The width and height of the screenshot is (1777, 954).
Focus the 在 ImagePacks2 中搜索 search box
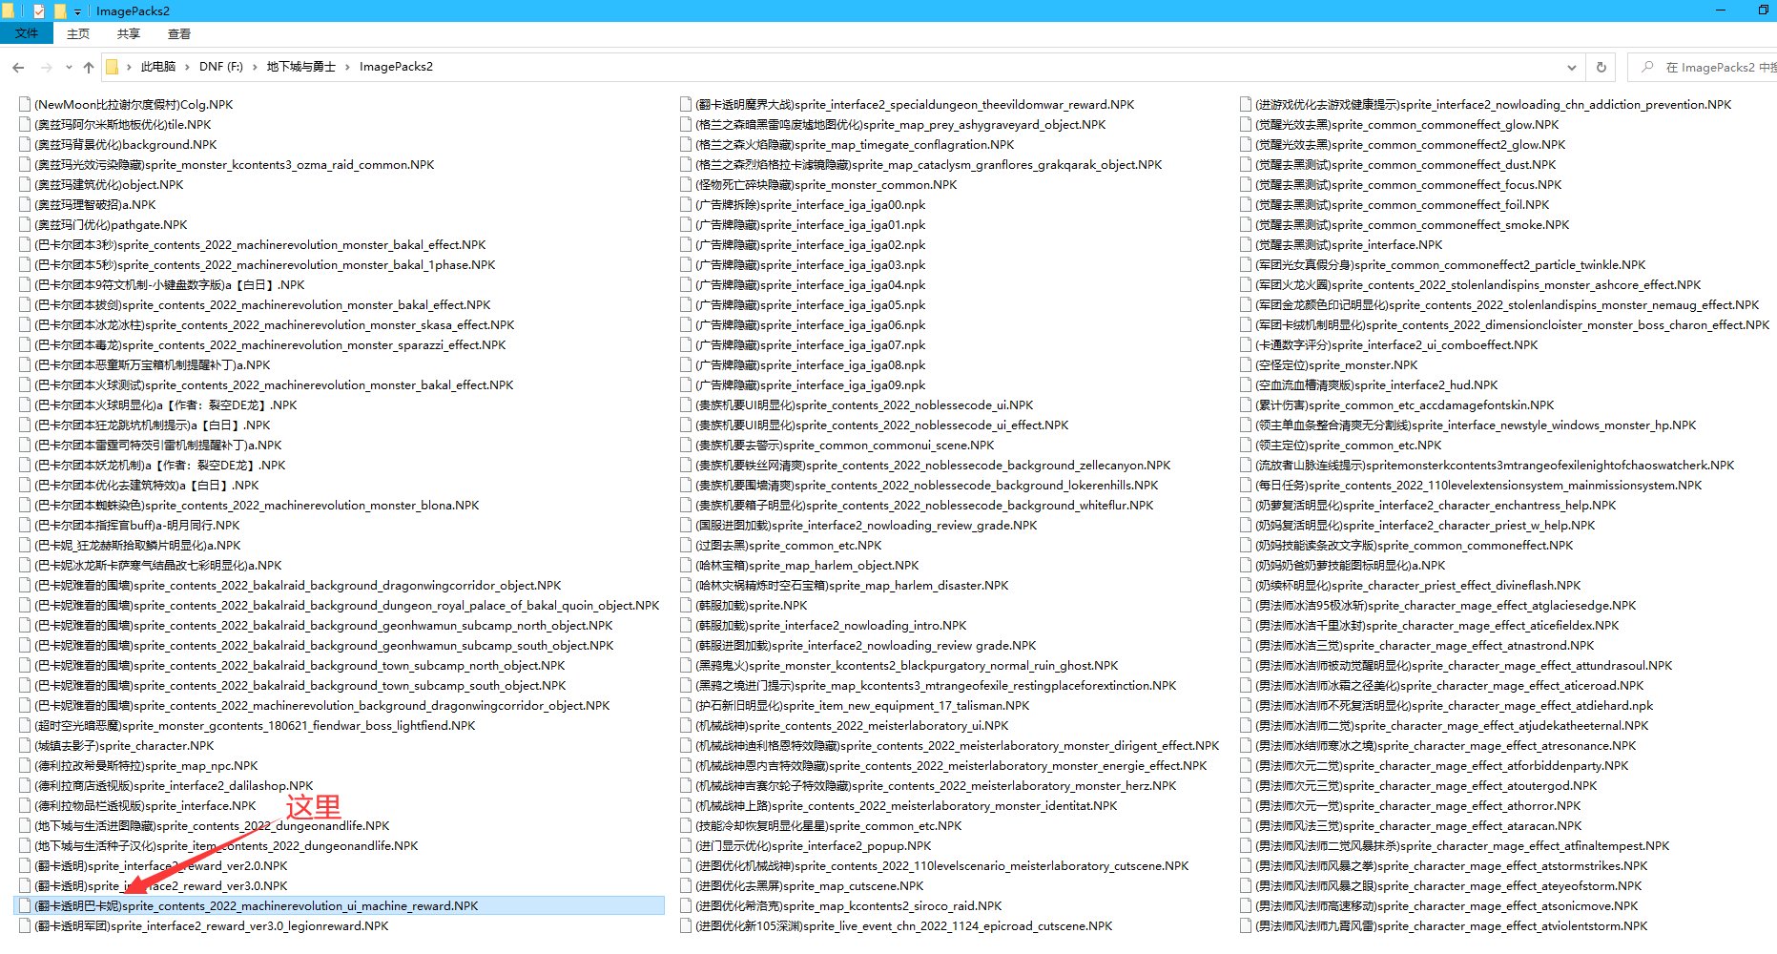(x=1703, y=67)
